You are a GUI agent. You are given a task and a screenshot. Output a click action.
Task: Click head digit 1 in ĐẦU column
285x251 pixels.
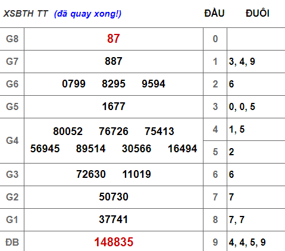tap(215, 61)
